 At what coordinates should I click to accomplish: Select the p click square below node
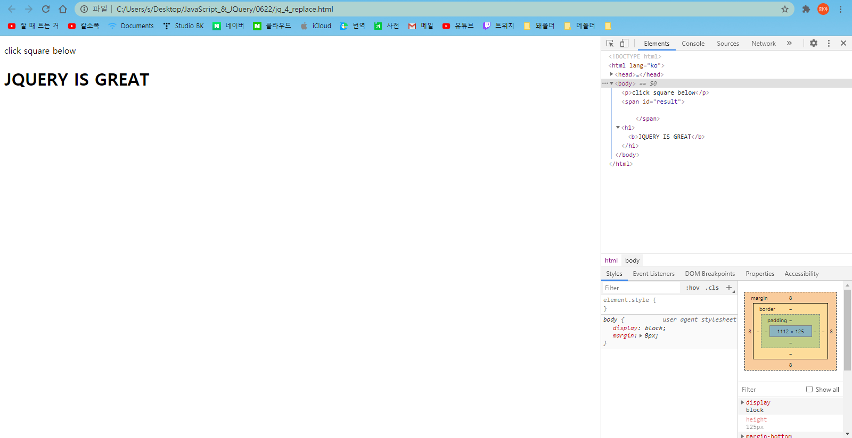tap(665, 92)
